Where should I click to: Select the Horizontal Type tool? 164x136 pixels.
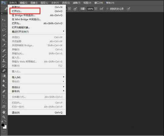4,96
